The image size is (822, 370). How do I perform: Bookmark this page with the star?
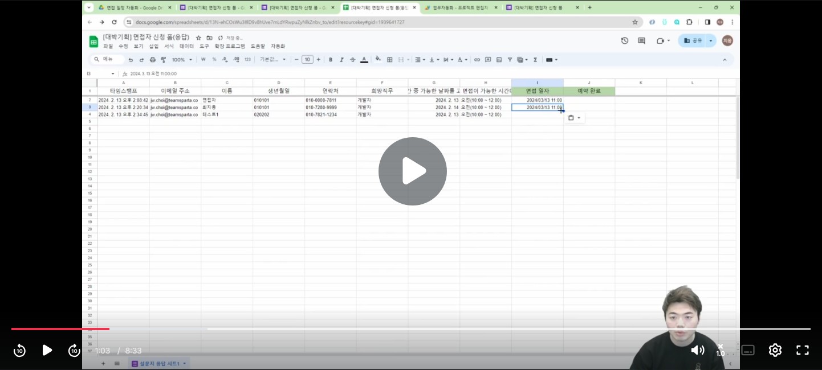pyautogui.click(x=635, y=22)
